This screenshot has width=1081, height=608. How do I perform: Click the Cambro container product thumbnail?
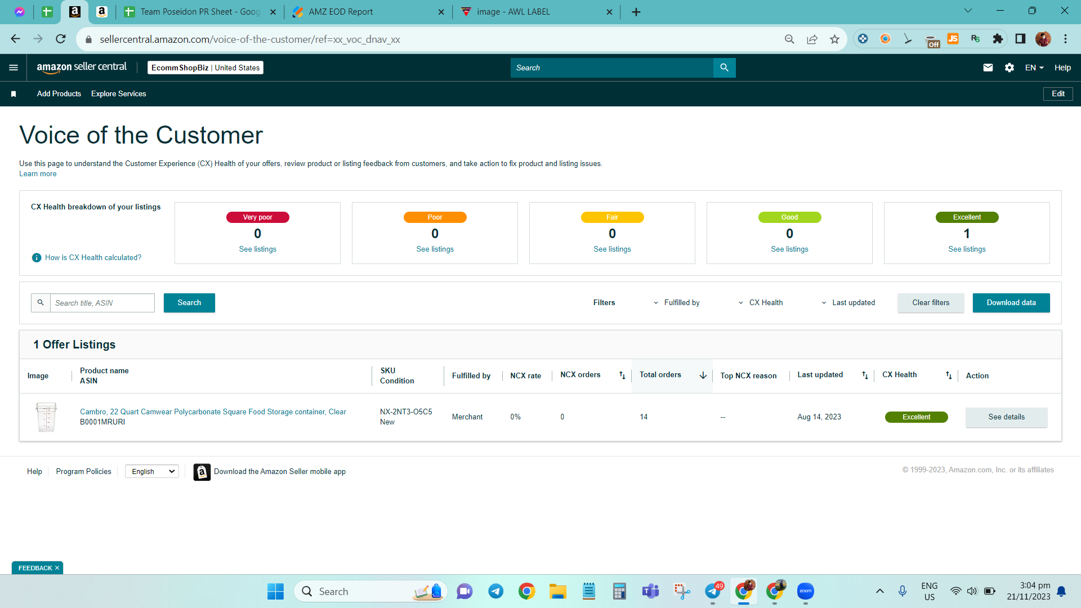(46, 417)
